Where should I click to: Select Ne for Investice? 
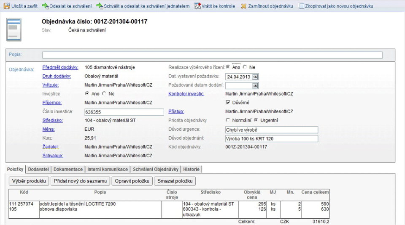pos(105,94)
